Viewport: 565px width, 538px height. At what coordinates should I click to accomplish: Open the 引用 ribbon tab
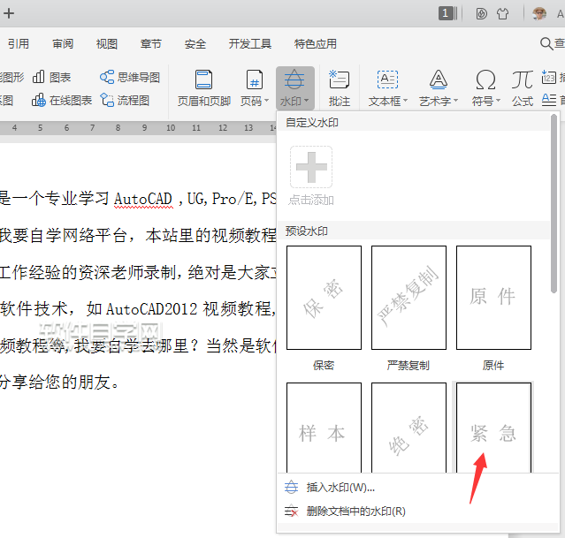(19, 44)
